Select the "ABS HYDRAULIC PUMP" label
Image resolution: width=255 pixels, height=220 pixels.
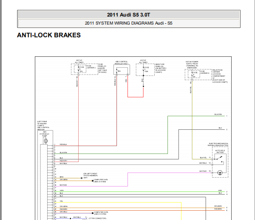[44, 134]
